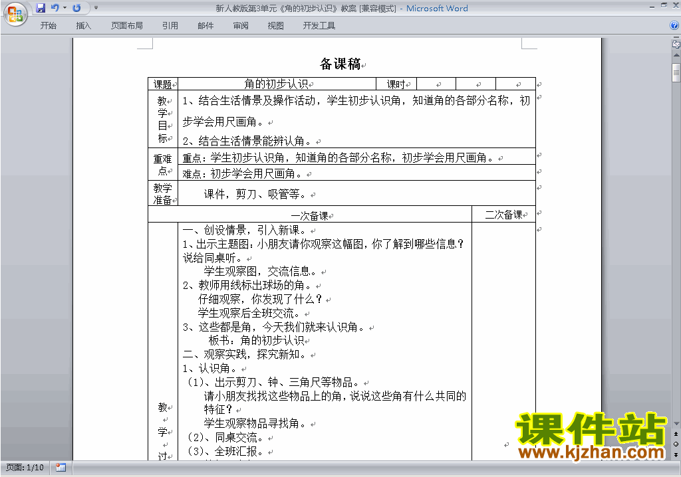Switch to the 视图 tab
Viewport: 681px width, 477px height.
pyautogui.click(x=276, y=26)
